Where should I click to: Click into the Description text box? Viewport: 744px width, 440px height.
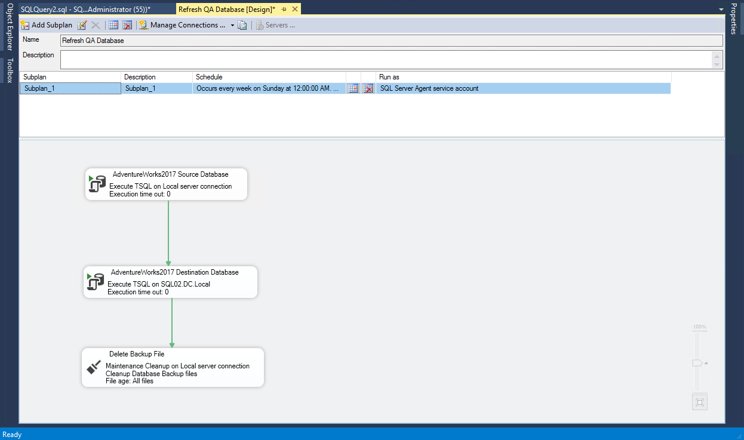click(x=387, y=59)
